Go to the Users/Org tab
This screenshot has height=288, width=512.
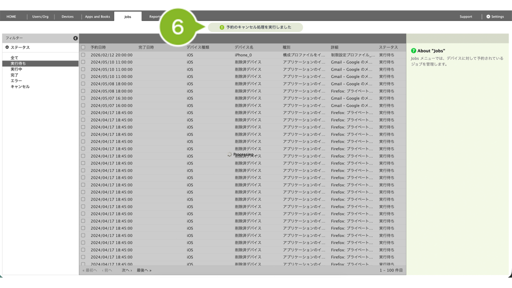point(40,16)
